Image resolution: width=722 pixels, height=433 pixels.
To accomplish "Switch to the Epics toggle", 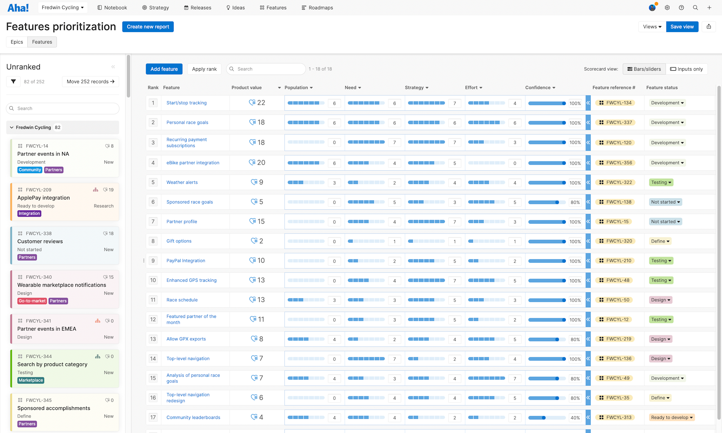I will pyautogui.click(x=17, y=42).
